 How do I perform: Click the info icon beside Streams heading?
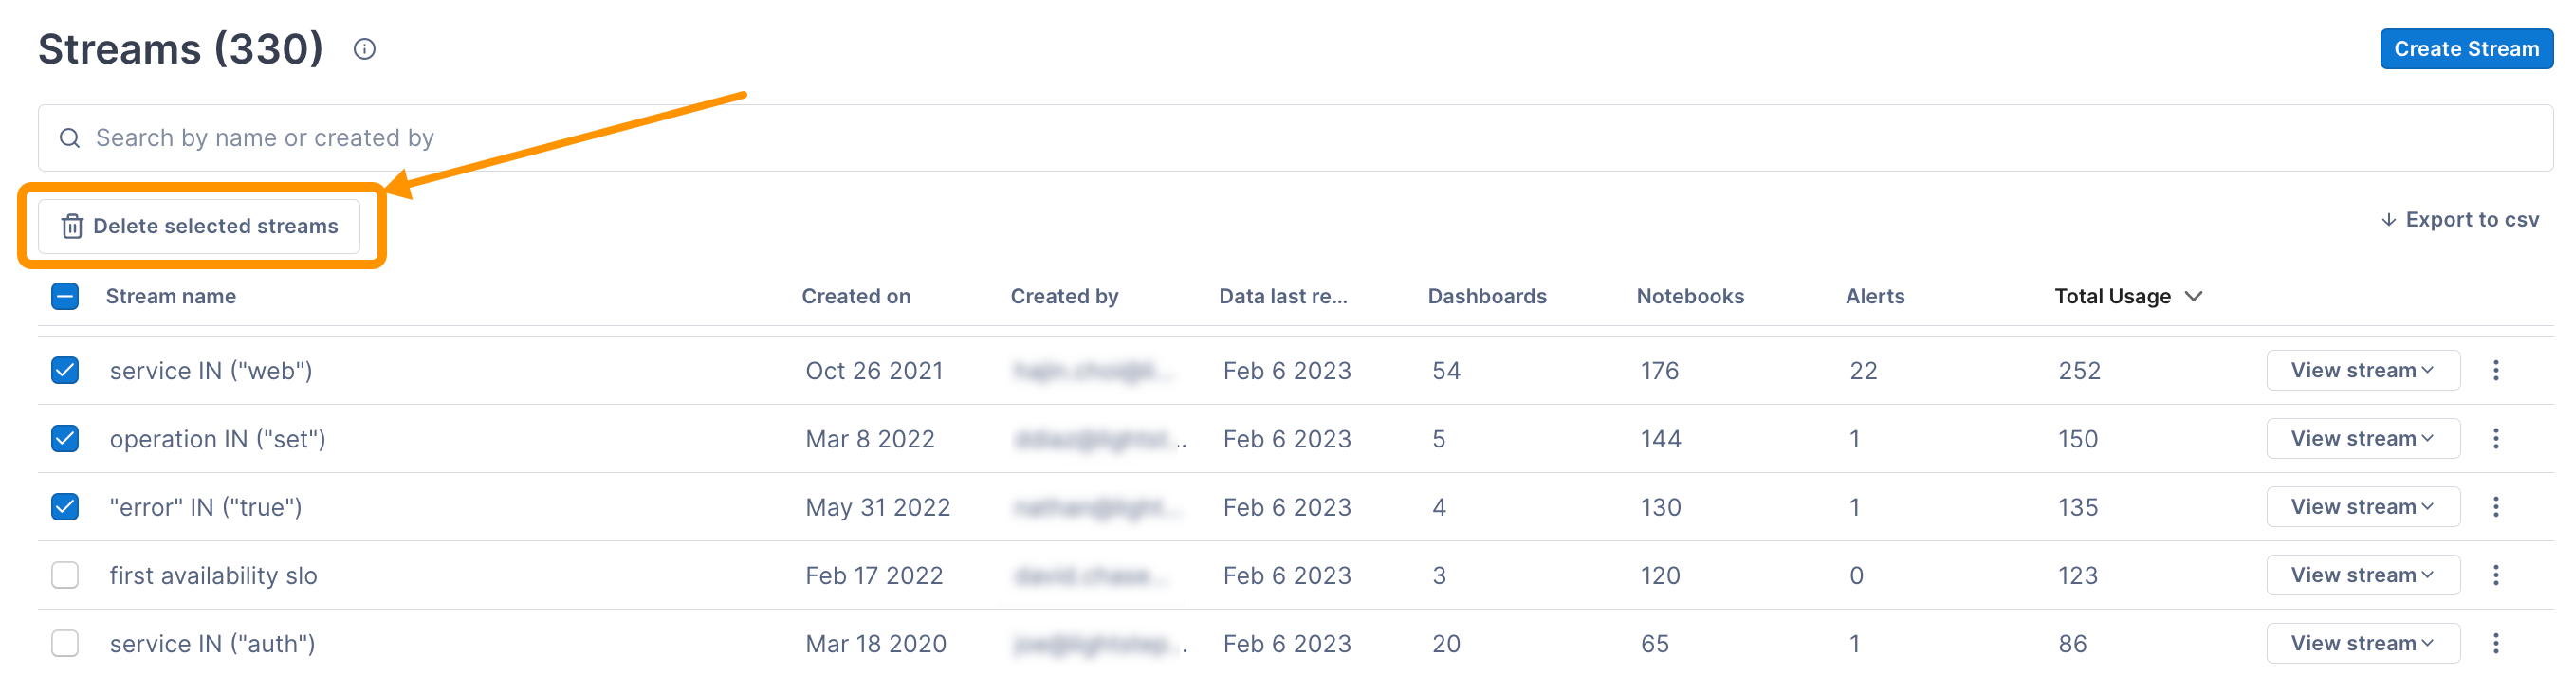click(365, 48)
